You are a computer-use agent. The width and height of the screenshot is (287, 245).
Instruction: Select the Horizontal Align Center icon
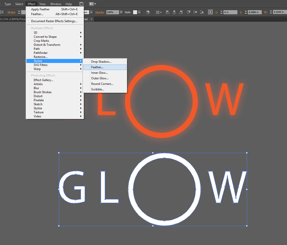(x=174, y=12)
